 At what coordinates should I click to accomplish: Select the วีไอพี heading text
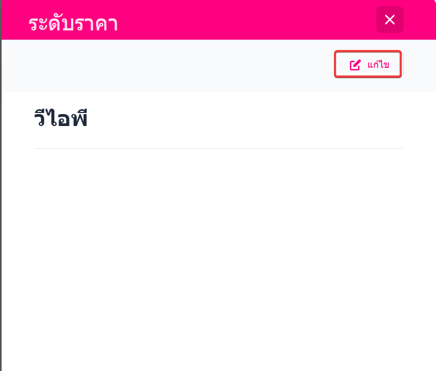[61, 119]
